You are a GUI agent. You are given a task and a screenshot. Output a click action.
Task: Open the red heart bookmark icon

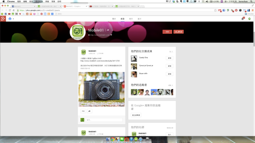tap(20, 14)
